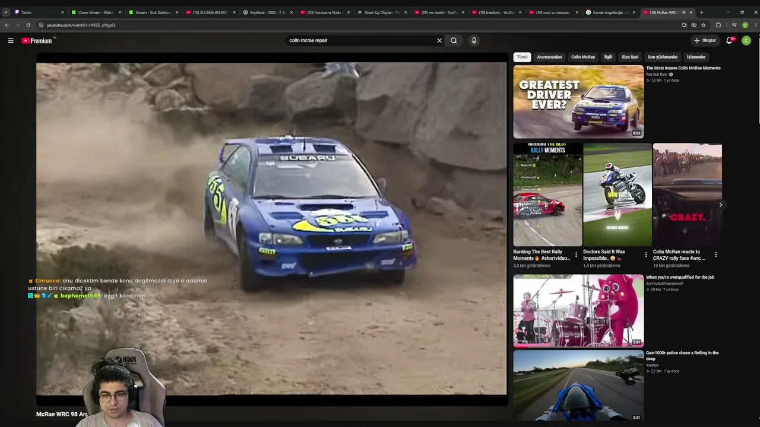Open the CRAZY rally fans short thumbnail
Image resolution: width=760 pixels, height=427 pixels.
point(688,195)
